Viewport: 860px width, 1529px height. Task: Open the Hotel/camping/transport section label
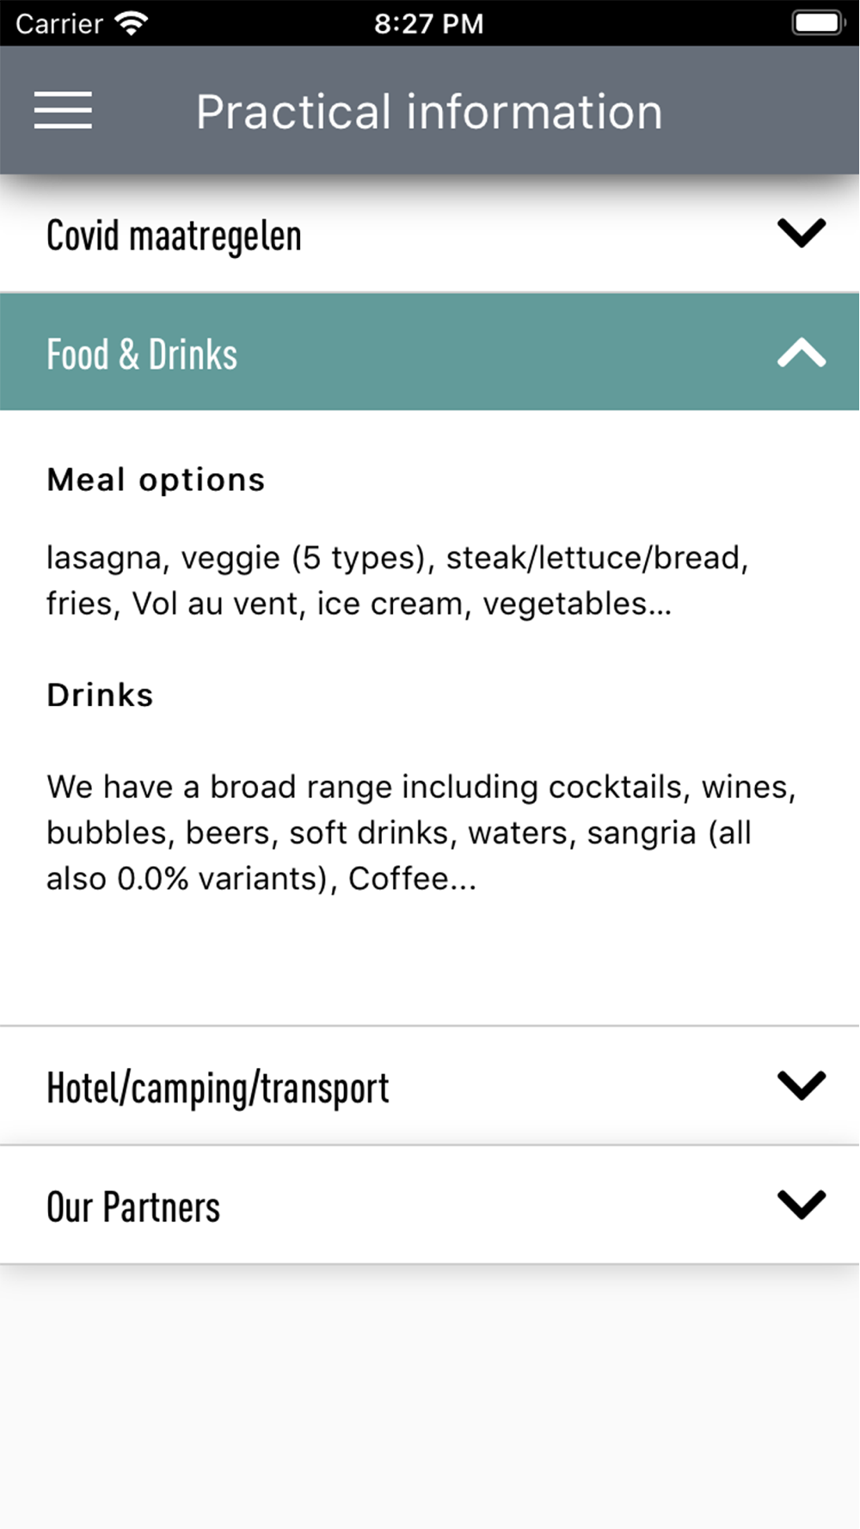click(218, 1088)
